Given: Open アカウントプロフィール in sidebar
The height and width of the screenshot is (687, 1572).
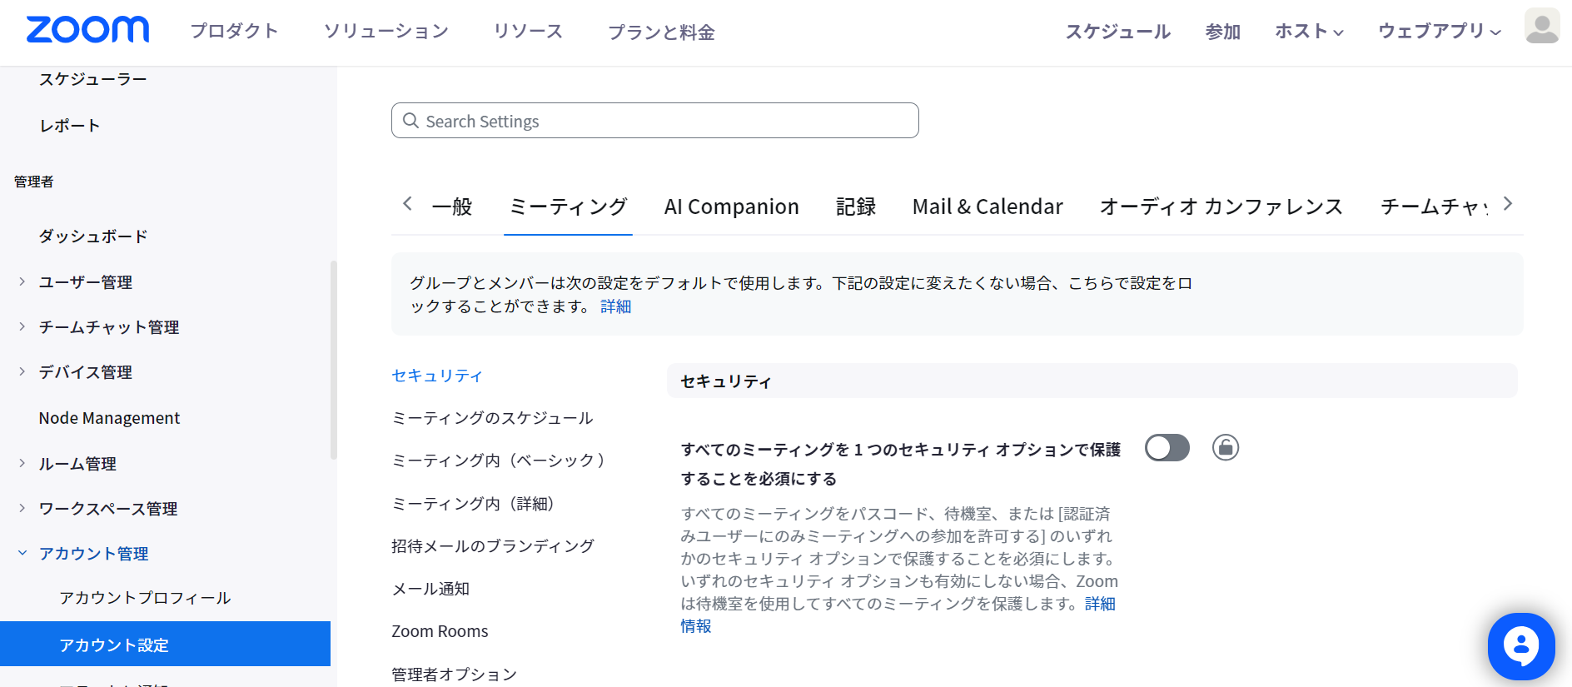Looking at the screenshot, I should pyautogui.click(x=145, y=598).
